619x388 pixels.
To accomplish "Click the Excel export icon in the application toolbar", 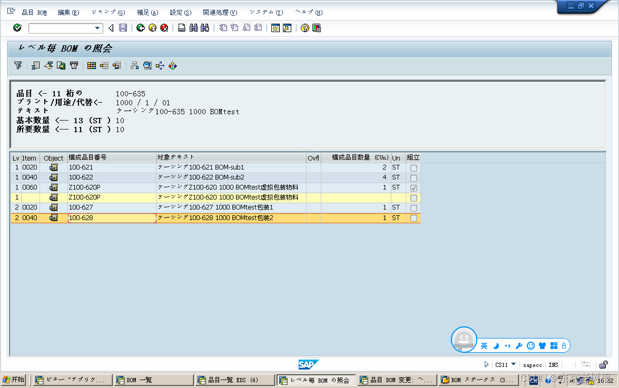I will point(35,65).
